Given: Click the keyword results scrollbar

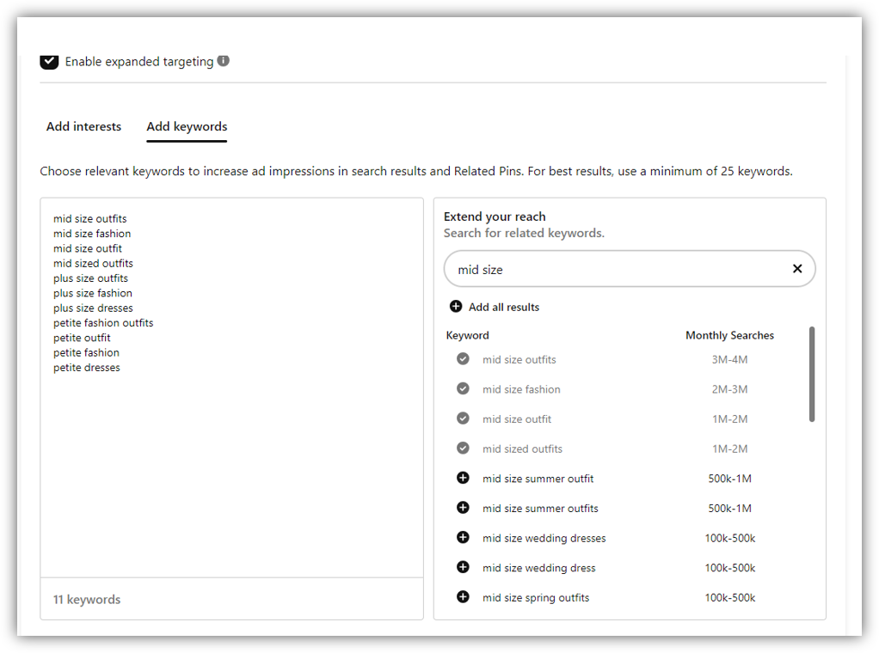Looking at the screenshot, I should coord(812,374).
